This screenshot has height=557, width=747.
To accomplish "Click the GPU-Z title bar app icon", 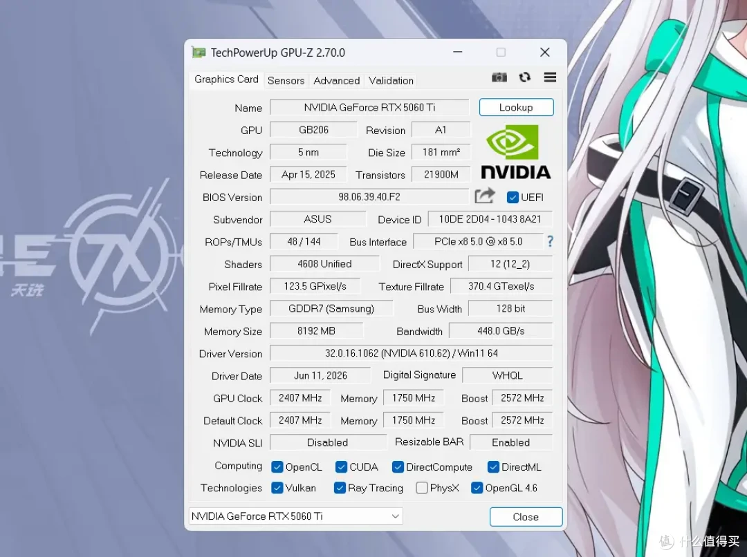I will click(x=199, y=53).
